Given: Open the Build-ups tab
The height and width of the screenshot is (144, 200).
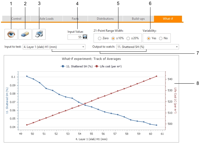Looking at the screenshot, I should (138, 19).
